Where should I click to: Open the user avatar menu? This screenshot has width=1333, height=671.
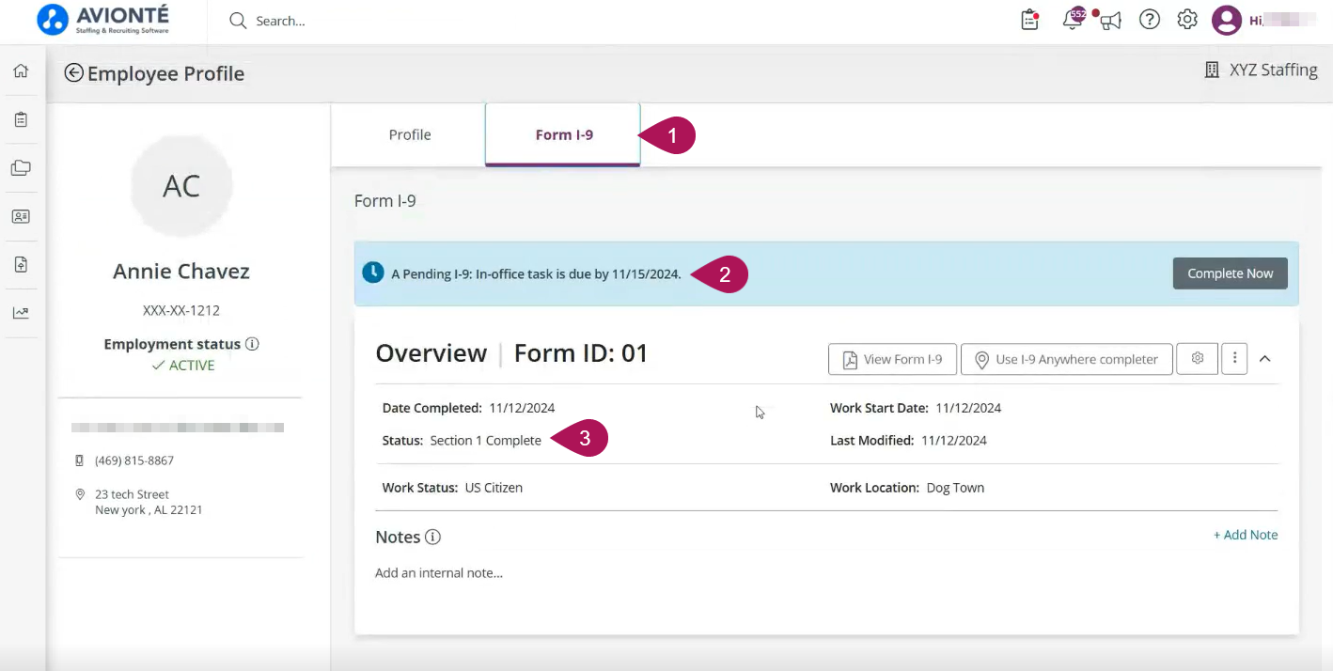(x=1226, y=20)
